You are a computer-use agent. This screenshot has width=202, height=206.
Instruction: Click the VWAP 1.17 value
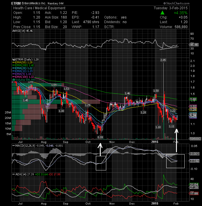(96, 27)
